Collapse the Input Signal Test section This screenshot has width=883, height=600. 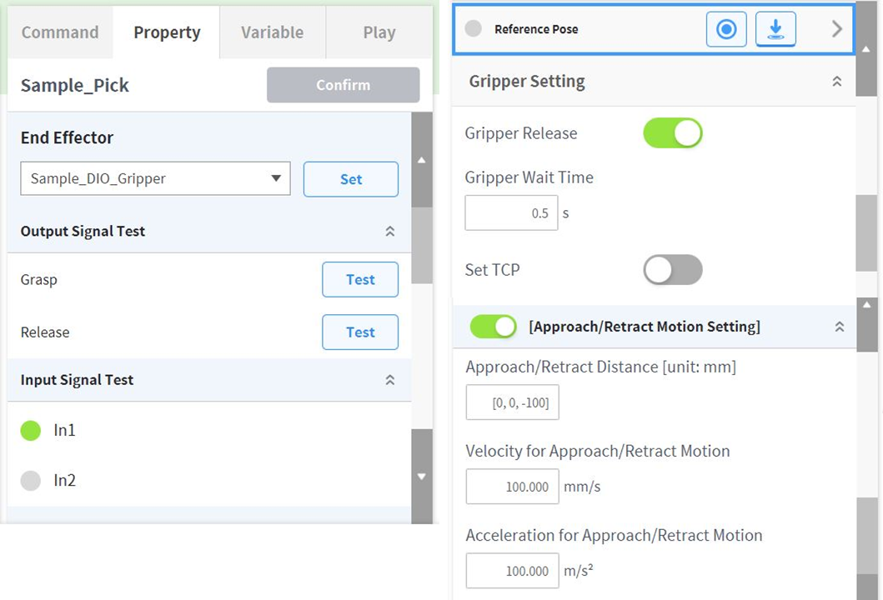point(389,380)
